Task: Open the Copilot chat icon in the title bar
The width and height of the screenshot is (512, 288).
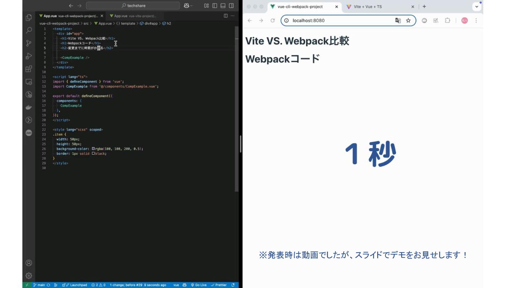Action: 186,6
